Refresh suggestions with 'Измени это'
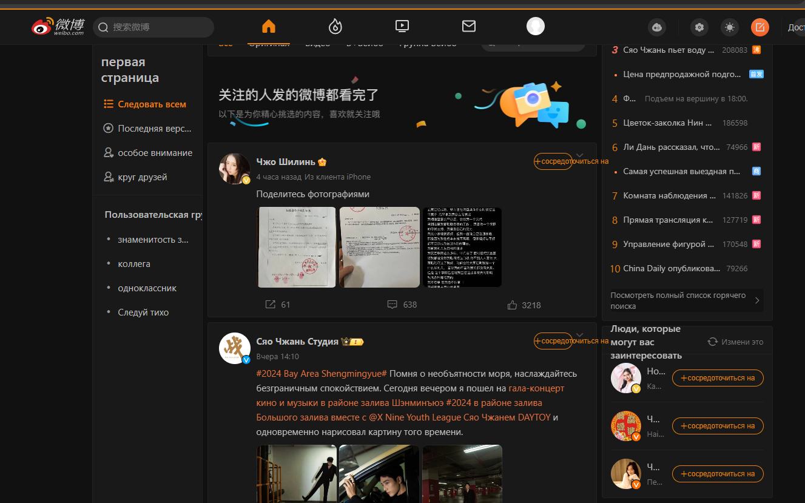Viewport: 805px width, 503px height. pos(736,342)
